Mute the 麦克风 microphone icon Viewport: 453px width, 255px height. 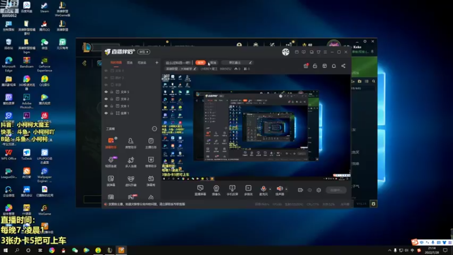263,189
